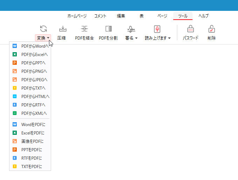Open the 読み上げます dropdown arrow
The height and width of the screenshot is (180, 238).
click(169, 38)
